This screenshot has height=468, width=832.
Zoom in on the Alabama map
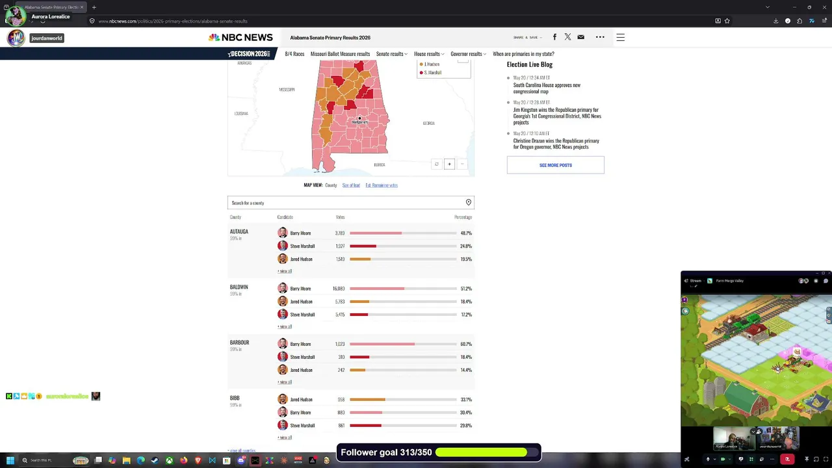[449, 164]
